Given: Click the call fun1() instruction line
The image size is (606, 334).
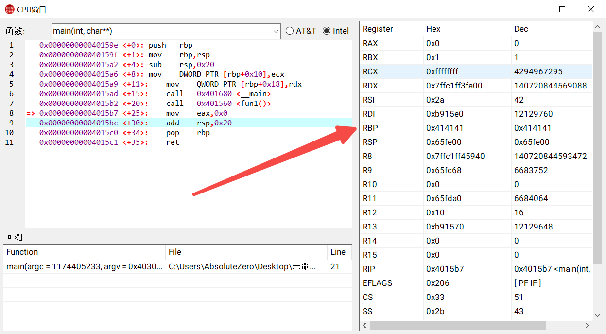Looking at the screenshot, I should coord(189,104).
